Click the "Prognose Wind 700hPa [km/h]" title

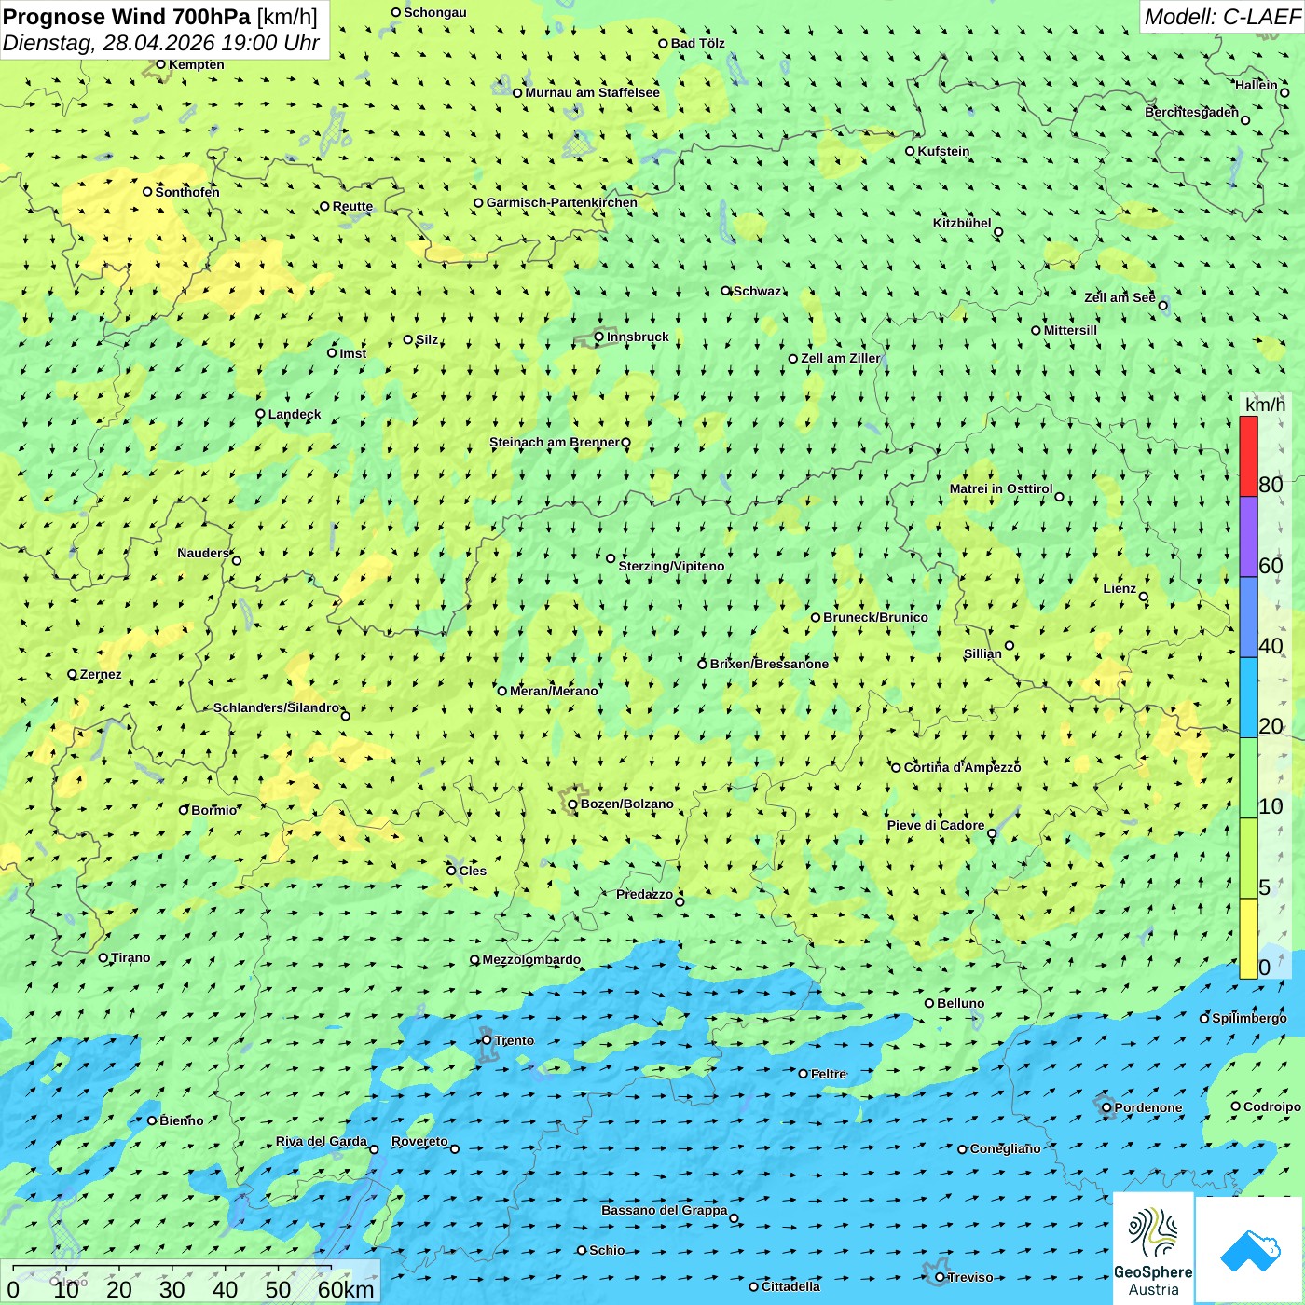tap(160, 17)
